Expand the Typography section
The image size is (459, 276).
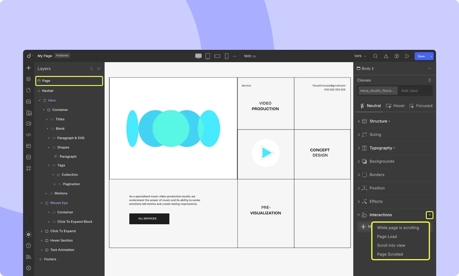tap(380, 148)
